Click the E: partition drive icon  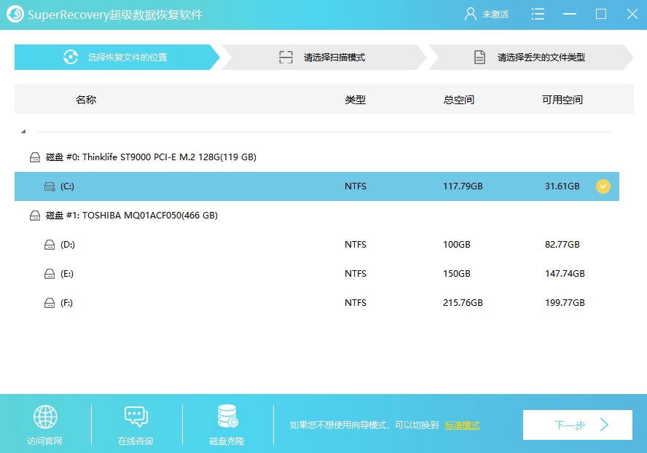pyautogui.click(x=50, y=274)
